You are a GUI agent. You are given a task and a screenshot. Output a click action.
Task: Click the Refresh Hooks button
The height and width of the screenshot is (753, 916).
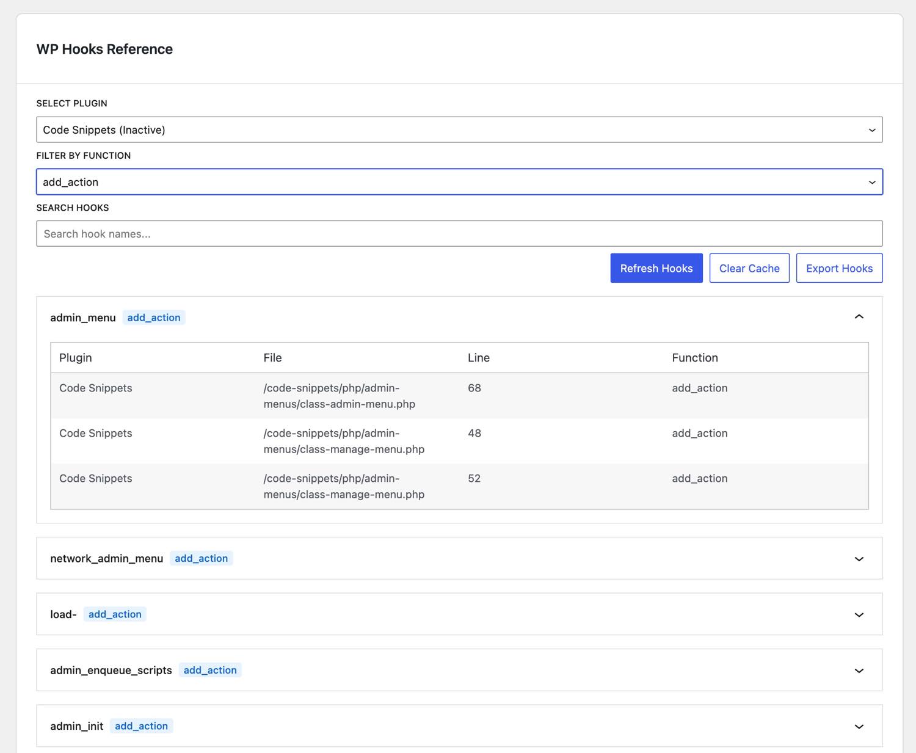tap(656, 268)
